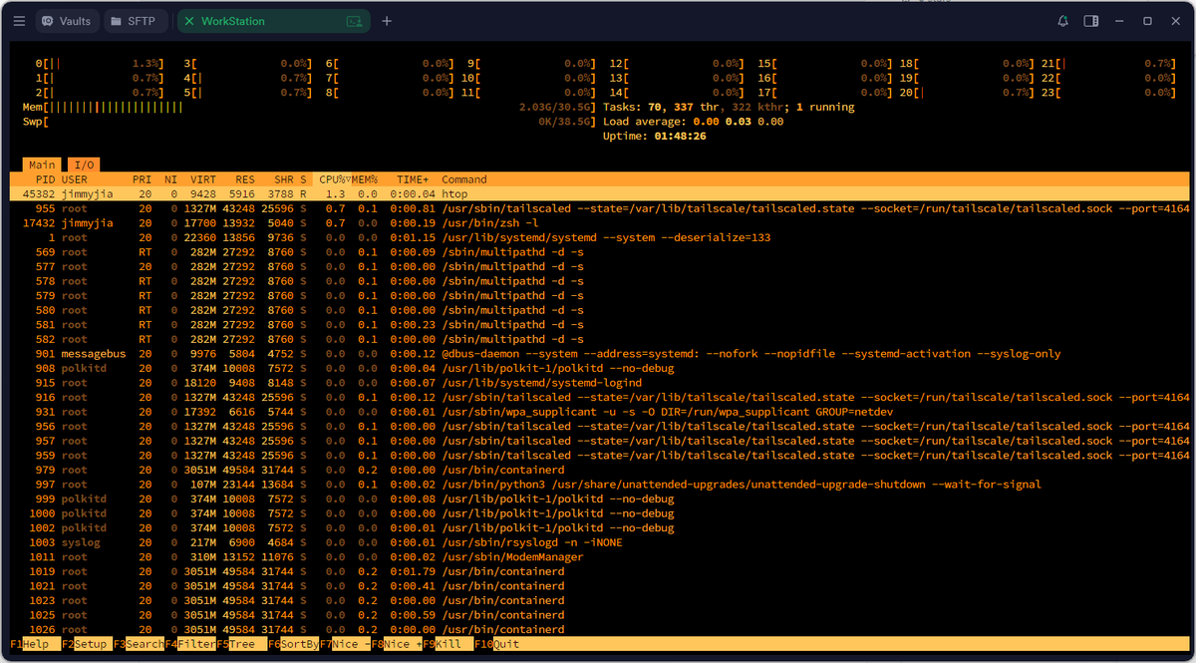Click F7 Nice - in htop footer

pyautogui.click(x=345, y=644)
